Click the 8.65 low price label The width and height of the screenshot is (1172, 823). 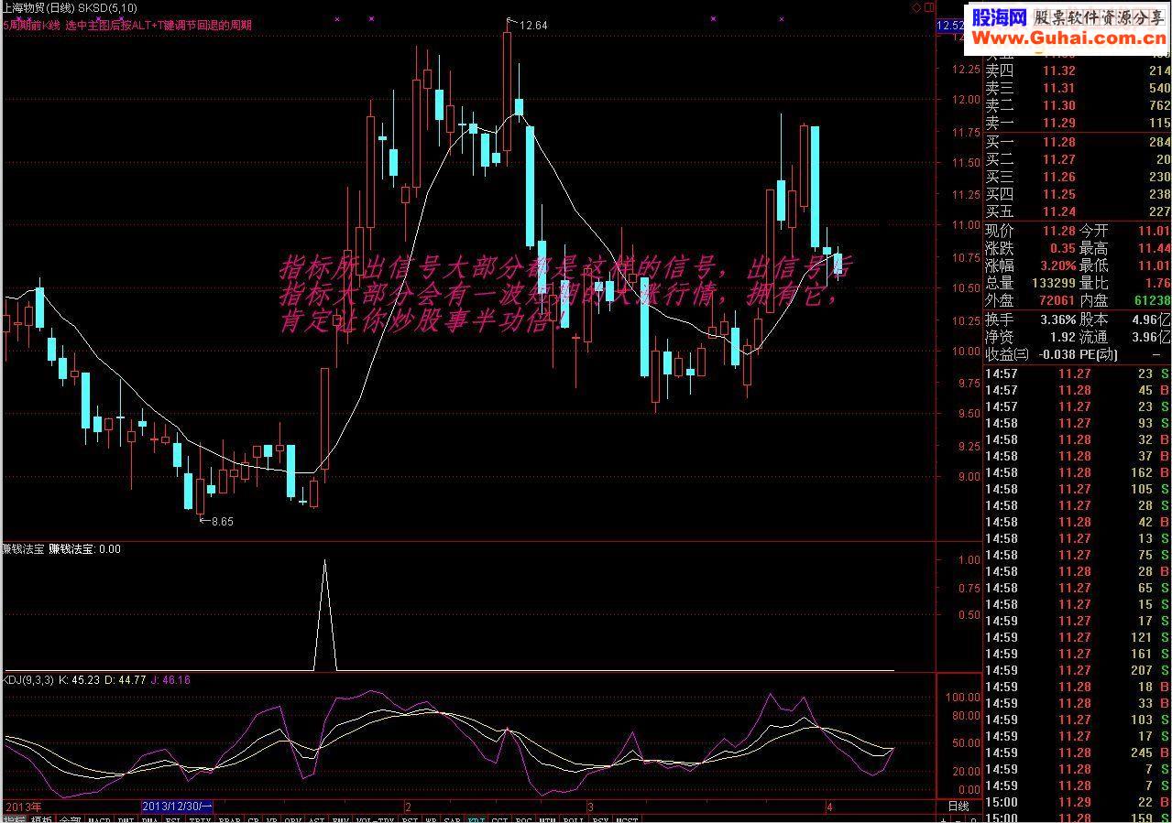pos(222,521)
